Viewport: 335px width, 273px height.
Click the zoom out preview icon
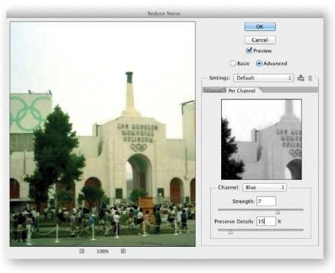click(82, 251)
